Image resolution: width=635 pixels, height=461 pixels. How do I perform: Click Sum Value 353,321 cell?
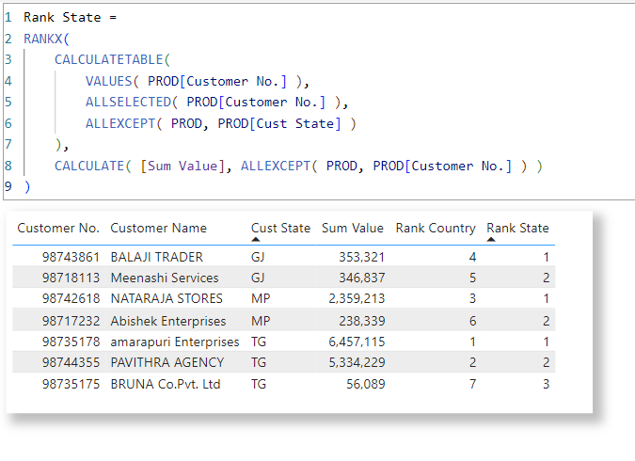[361, 257]
